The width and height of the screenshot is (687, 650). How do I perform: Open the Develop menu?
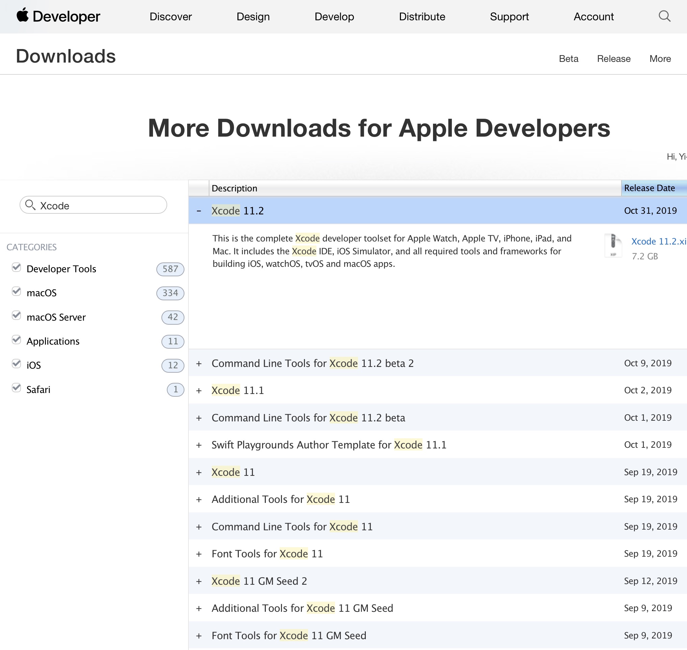[x=334, y=17]
